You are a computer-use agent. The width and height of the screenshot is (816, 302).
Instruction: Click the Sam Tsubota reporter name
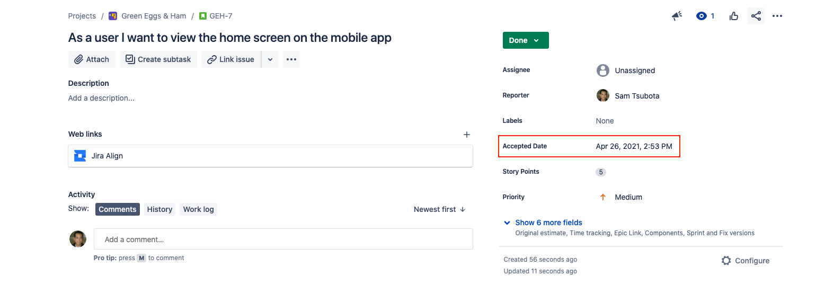[637, 96]
